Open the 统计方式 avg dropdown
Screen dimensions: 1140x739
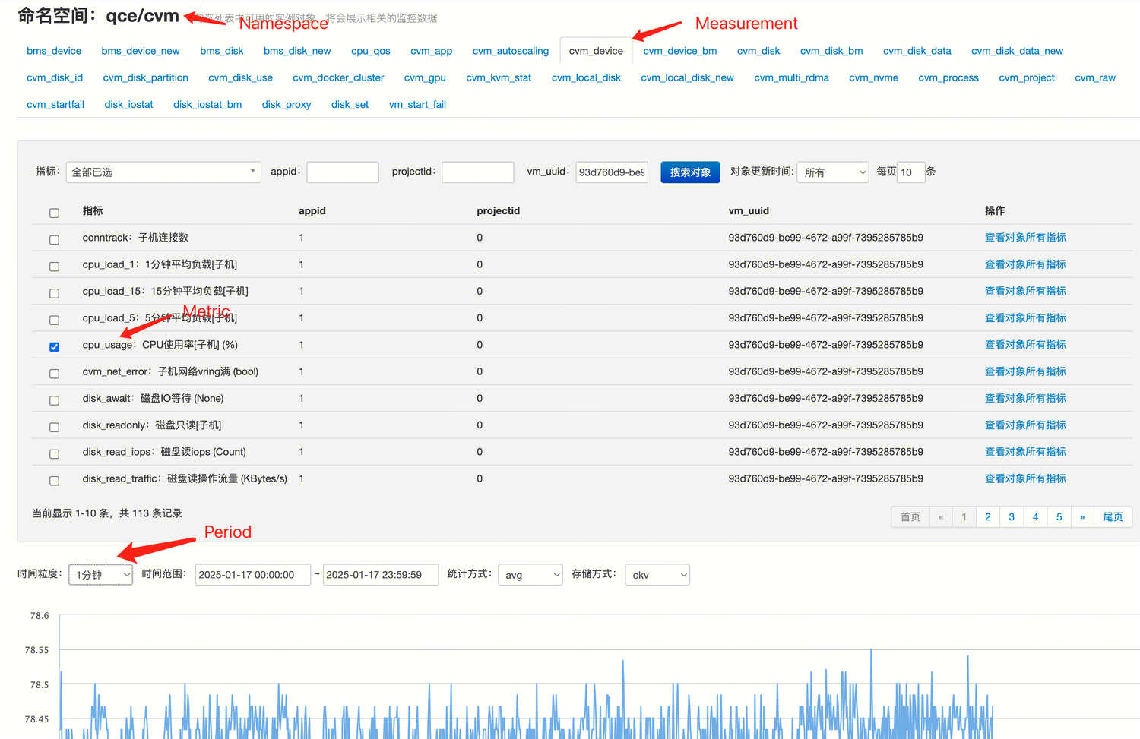[x=530, y=575]
